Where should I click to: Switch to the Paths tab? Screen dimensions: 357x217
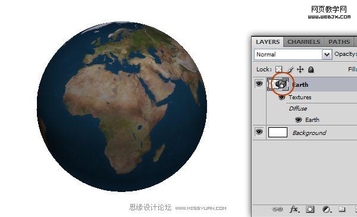click(x=339, y=42)
